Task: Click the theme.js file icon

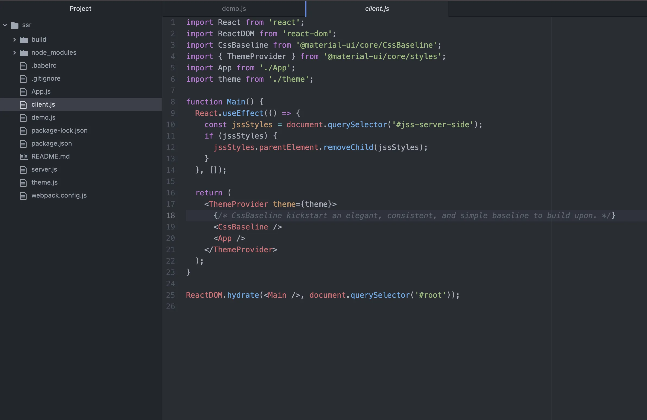Action: point(23,183)
